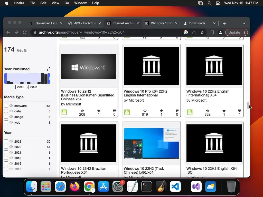
Task: Close the Downloads tab
Action: (214, 23)
